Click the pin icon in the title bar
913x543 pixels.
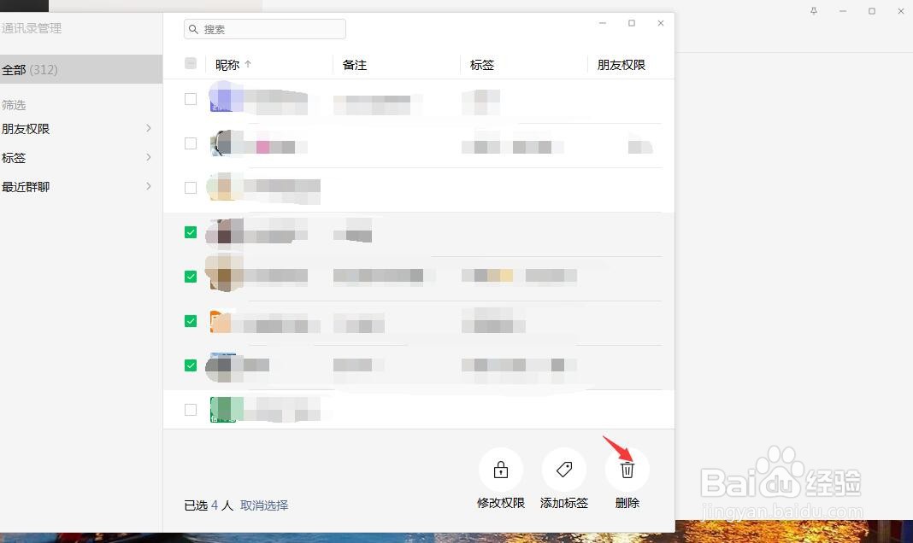pos(814,11)
